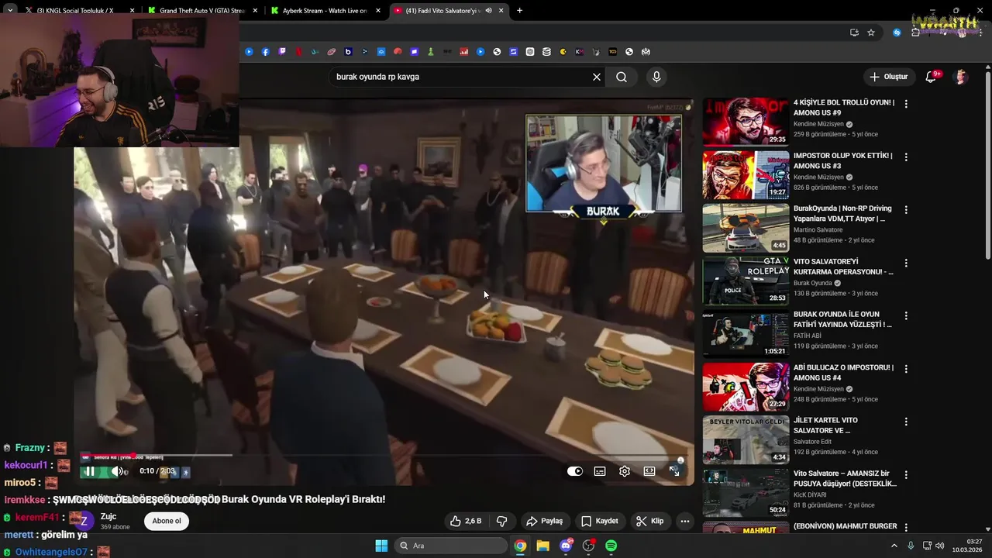The image size is (992, 558).
Task: Open Chrome from the taskbar
Action: 520,546
